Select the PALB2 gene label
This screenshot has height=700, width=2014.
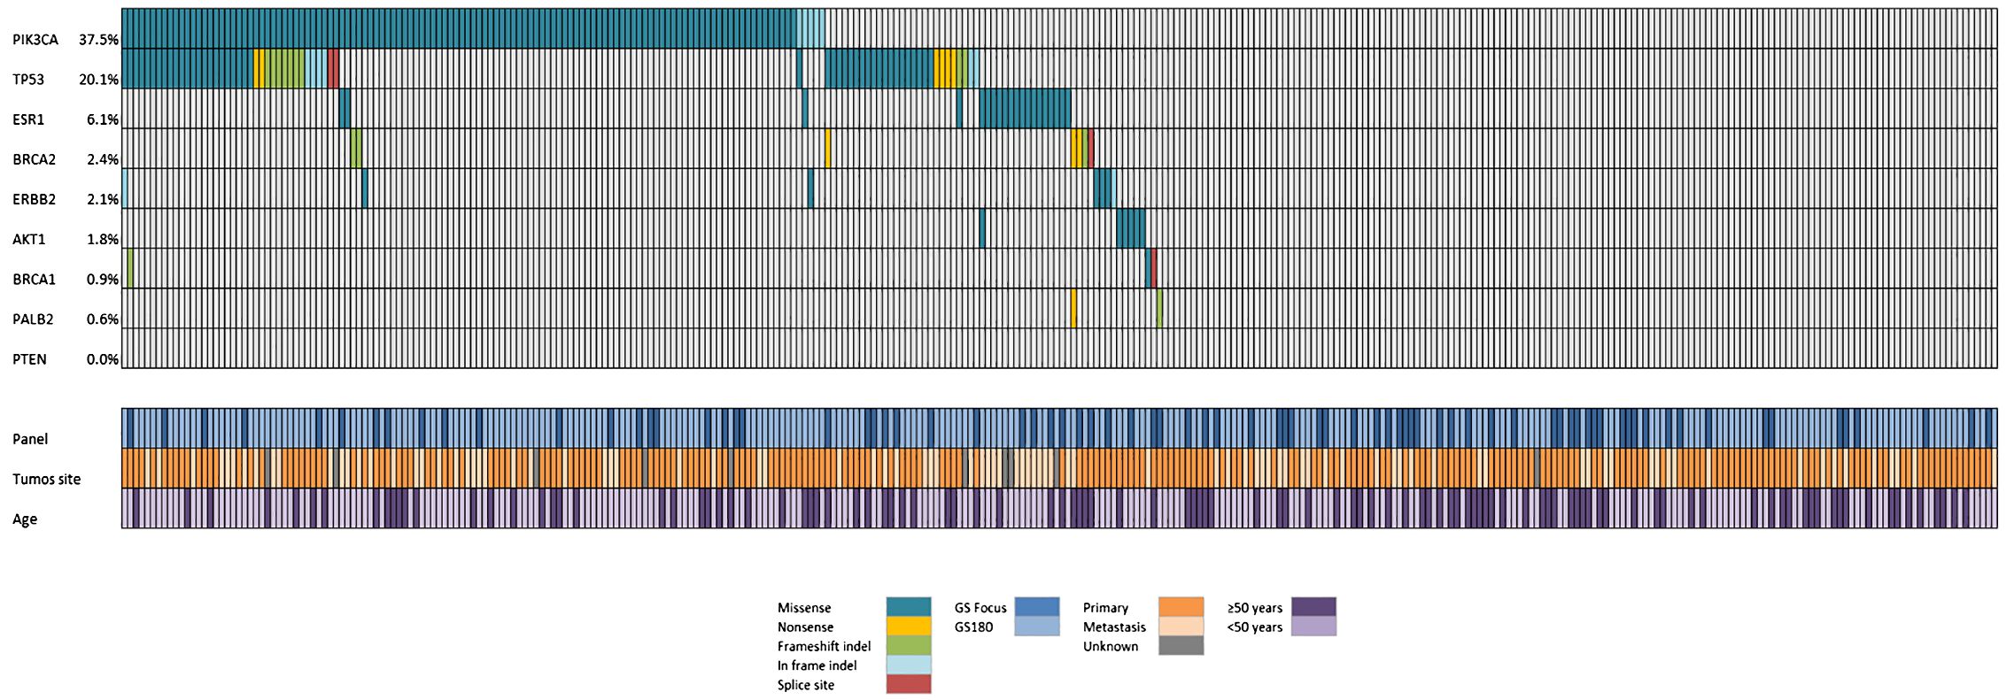click(x=33, y=319)
